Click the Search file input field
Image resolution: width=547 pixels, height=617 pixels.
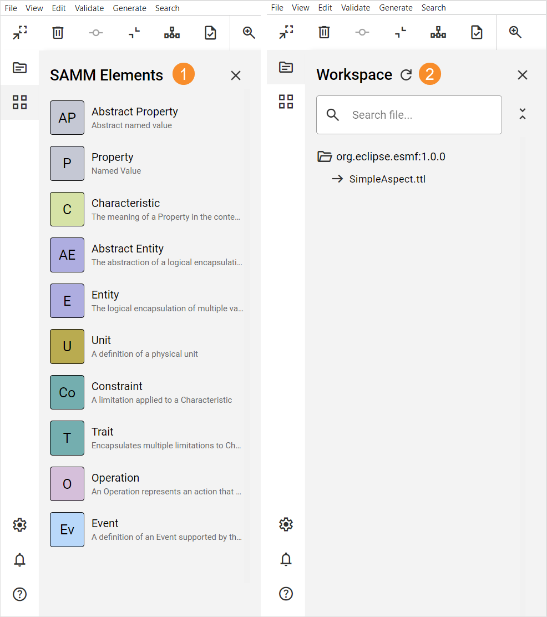tap(409, 115)
